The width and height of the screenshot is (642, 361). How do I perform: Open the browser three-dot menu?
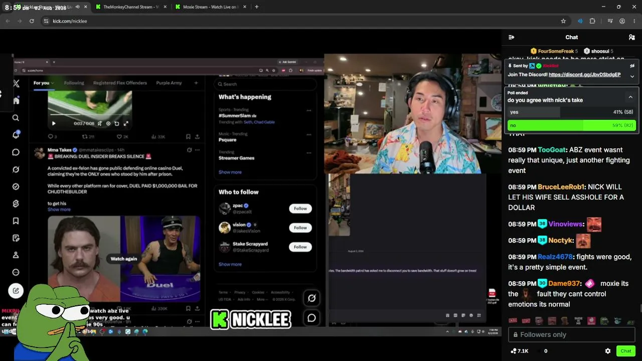click(634, 21)
